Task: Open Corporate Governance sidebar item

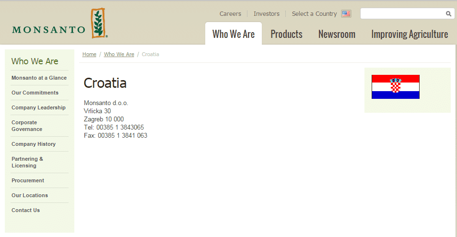Action: (x=27, y=126)
